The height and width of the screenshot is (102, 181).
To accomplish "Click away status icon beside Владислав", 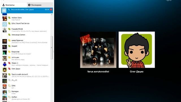I will pyautogui.click(x=9, y=52).
